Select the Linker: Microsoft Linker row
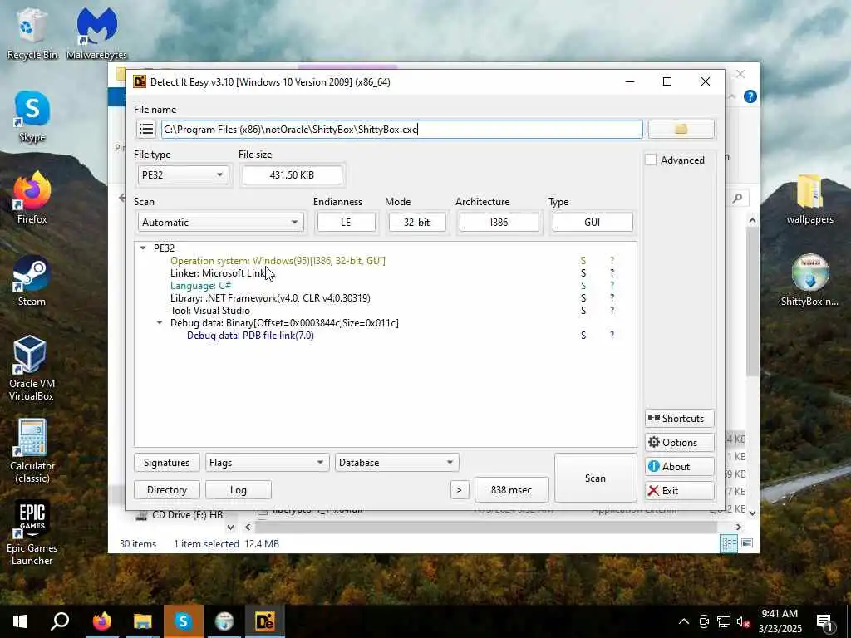The image size is (851, 638). [222, 272]
